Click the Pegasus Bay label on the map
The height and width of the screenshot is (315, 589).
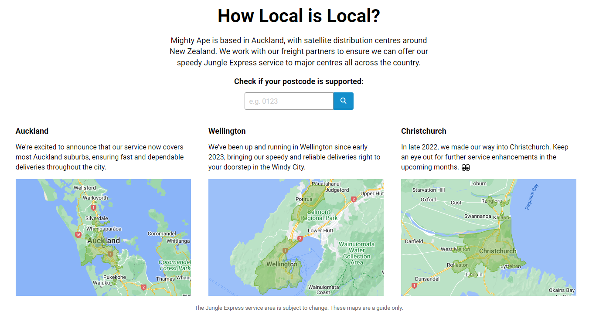coord(532,197)
